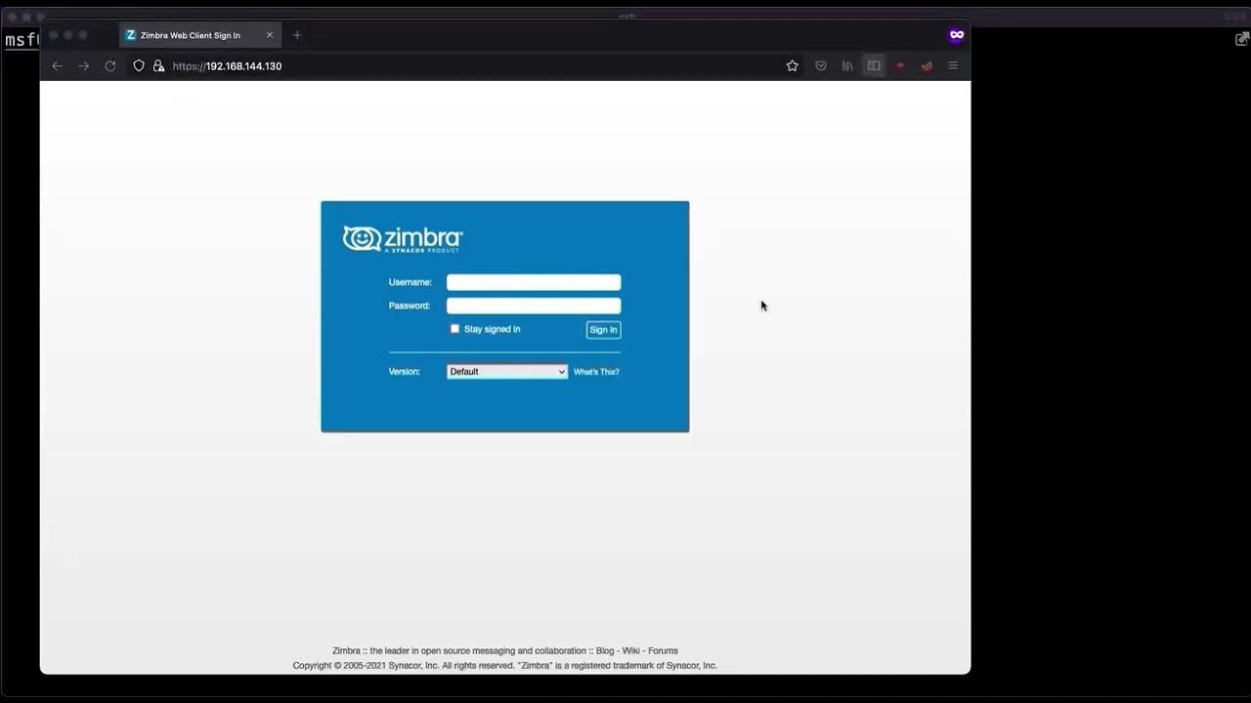The width and height of the screenshot is (1251, 703).
Task: Enable the Stay signed in checkbox
Action: click(454, 329)
